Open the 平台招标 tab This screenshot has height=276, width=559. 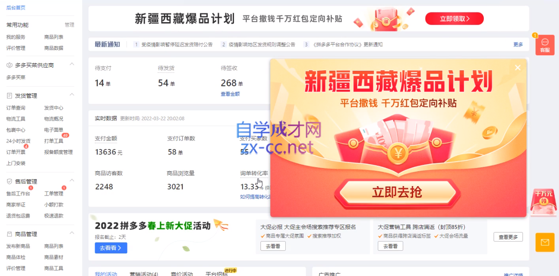point(217,274)
